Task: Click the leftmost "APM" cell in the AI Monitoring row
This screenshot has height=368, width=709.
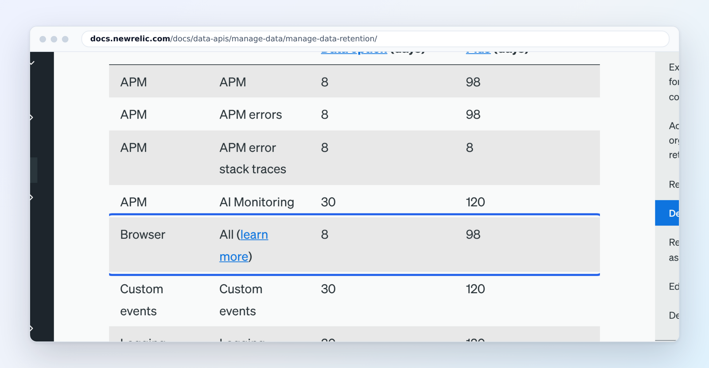Action: click(x=133, y=202)
